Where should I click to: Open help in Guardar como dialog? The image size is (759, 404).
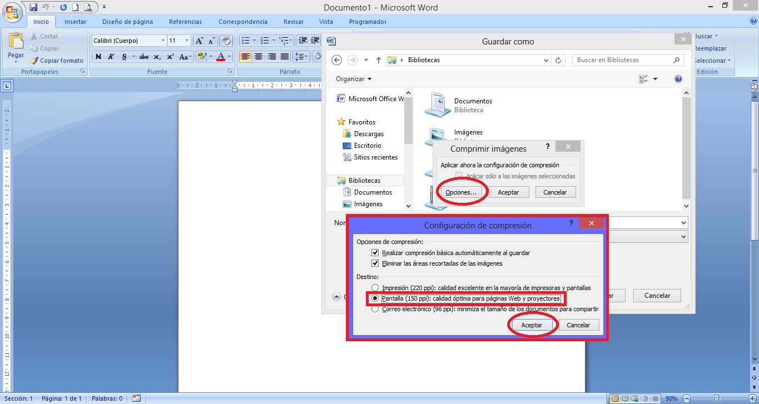click(x=678, y=79)
